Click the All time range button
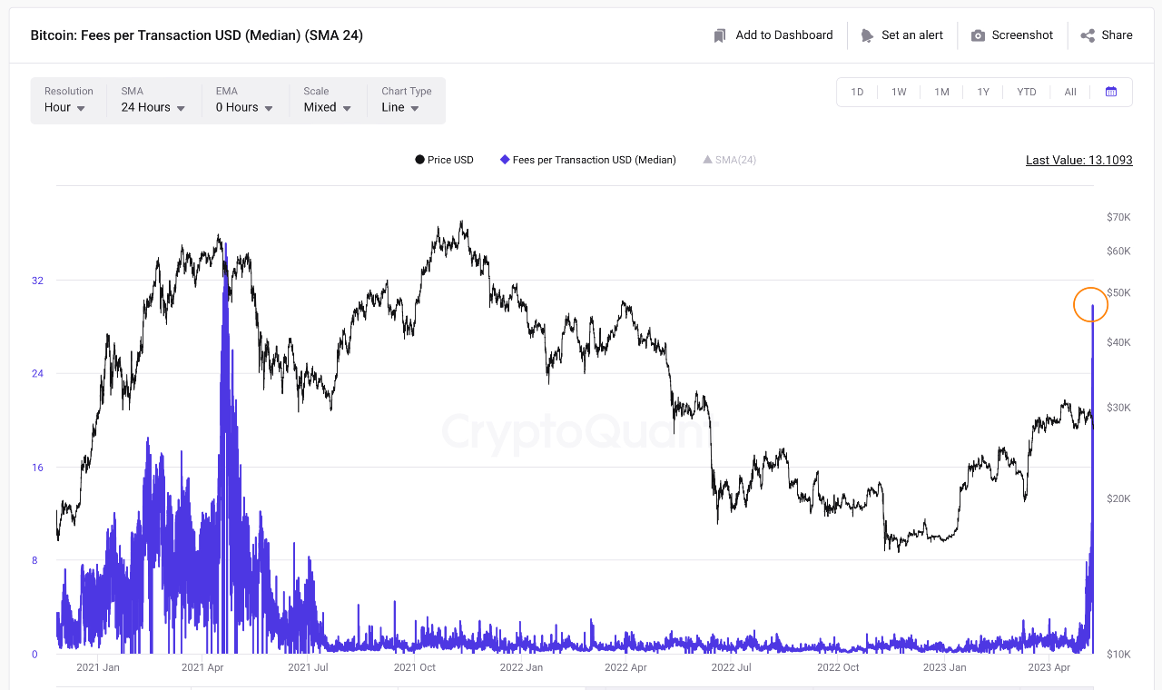This screenshot has width=1162, height=690. pyautogui.click(x=1070, y=92)
